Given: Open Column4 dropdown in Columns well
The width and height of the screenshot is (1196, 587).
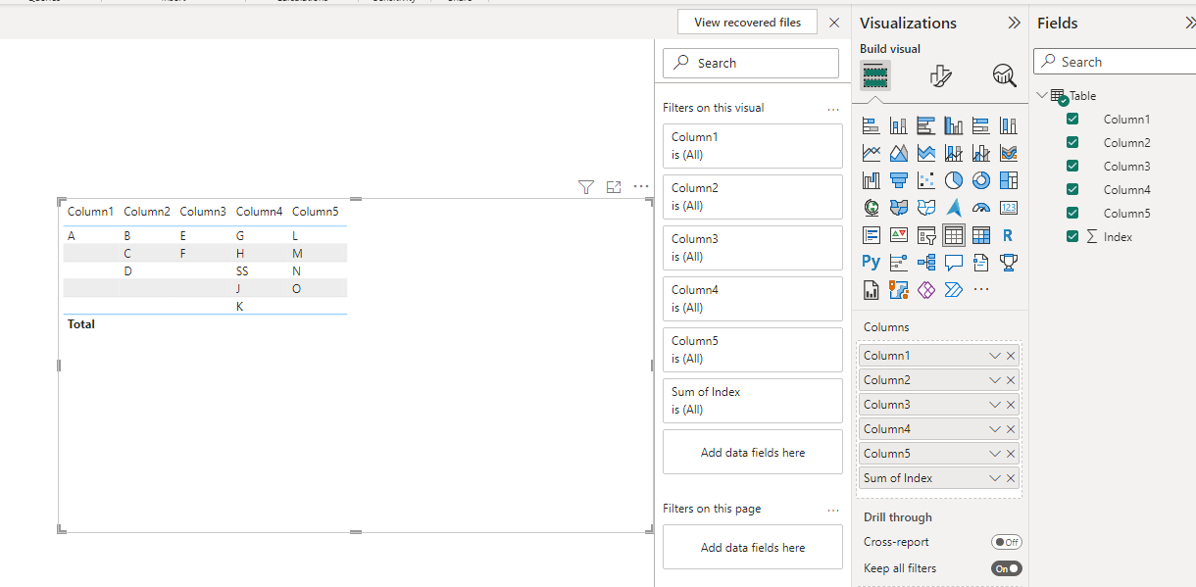Looking at the screenshot, I should click(x=995, y=429).
